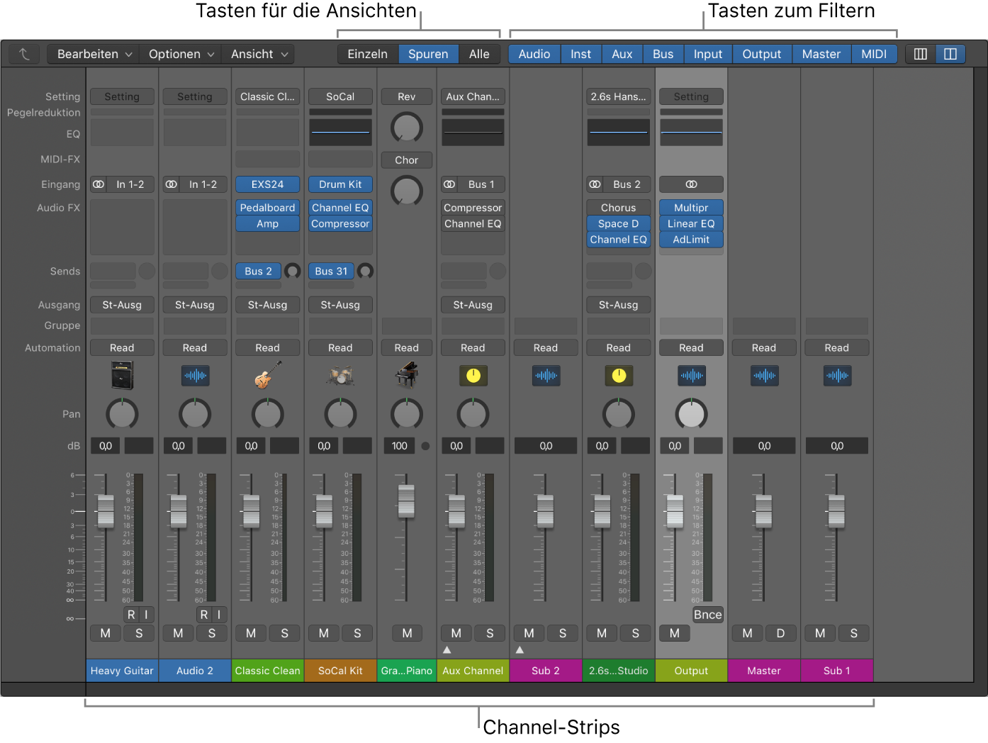Click the Bnce button on Output
988x743 pixels.
tap(707, 615)
